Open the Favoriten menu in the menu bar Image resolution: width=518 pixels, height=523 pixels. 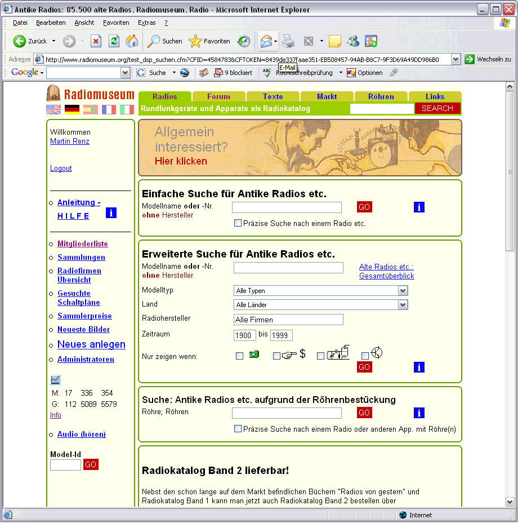click(116, 23)
